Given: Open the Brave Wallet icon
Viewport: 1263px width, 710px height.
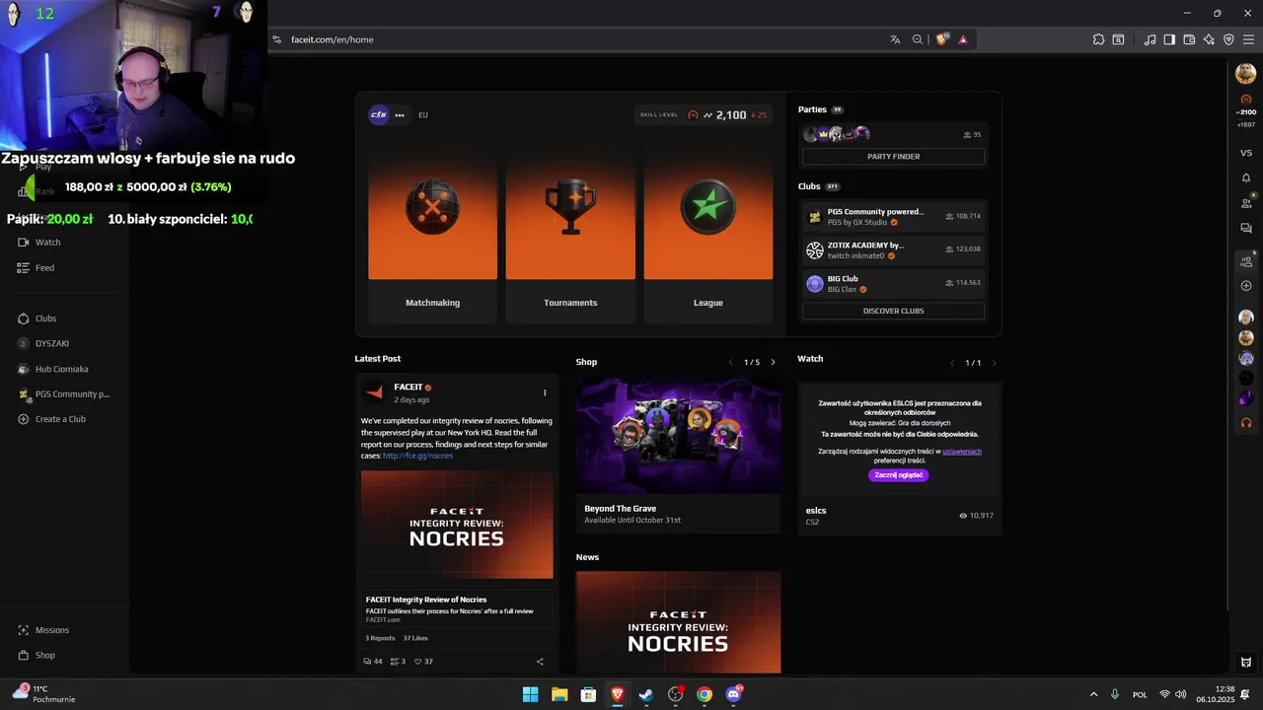Looking at the screenshot, I should tap(1189, 39).
